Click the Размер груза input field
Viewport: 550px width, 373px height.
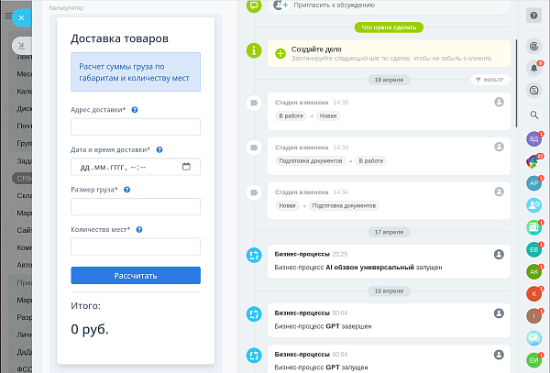click(x=136, y=207)
